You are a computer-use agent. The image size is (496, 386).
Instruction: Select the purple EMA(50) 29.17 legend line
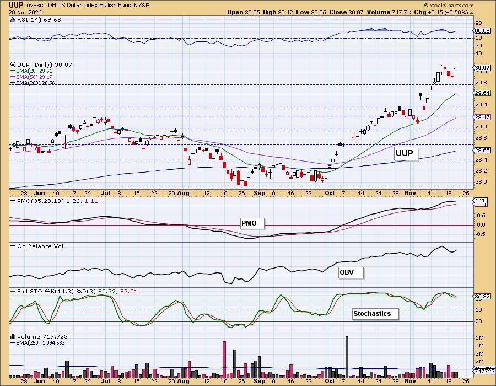point(31,77)
